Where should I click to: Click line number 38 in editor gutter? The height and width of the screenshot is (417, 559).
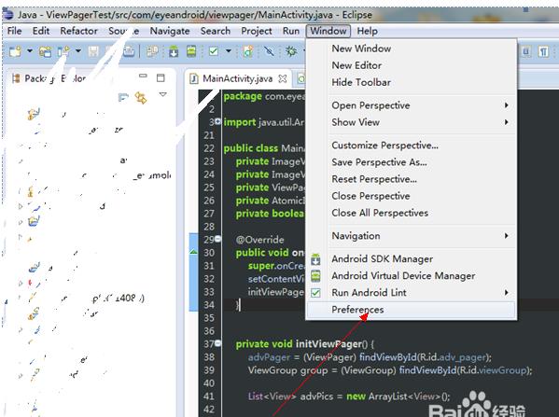[x=209, y=357]
